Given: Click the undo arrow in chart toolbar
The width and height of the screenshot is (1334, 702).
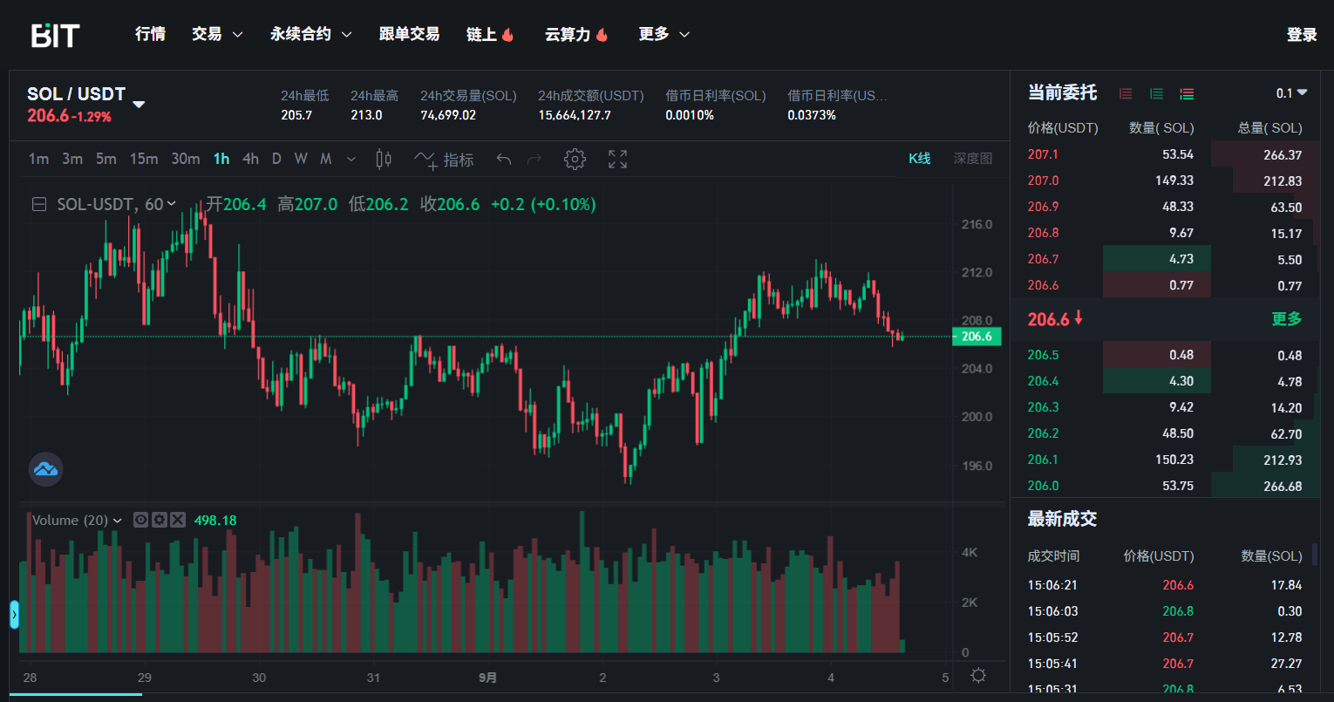Looking at the screenshot, I should pyautogui.click(x=503, y=159).
